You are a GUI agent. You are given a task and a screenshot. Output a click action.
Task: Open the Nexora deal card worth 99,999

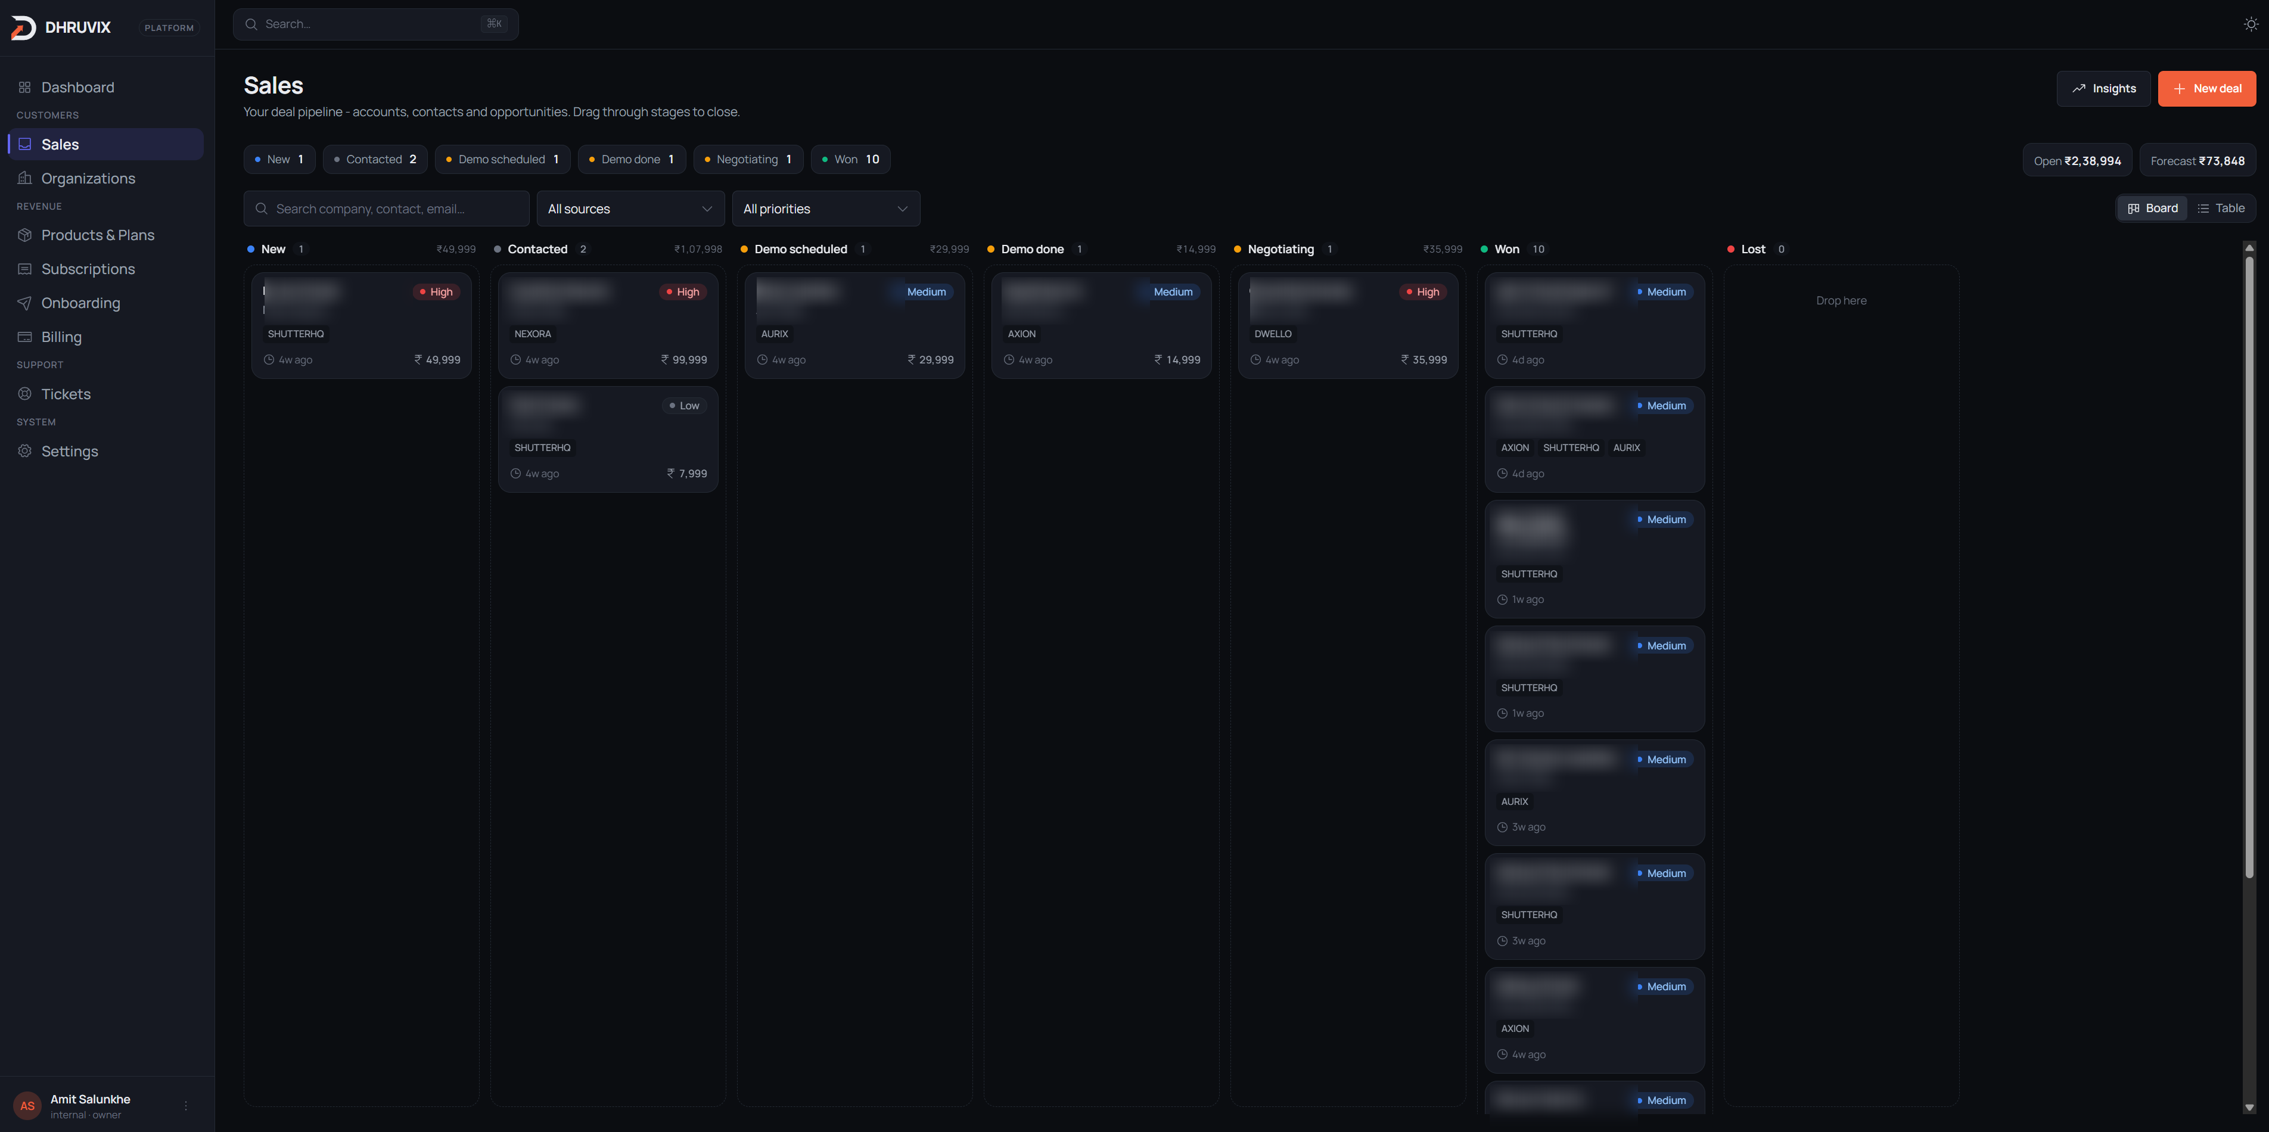tap(608, 325)
